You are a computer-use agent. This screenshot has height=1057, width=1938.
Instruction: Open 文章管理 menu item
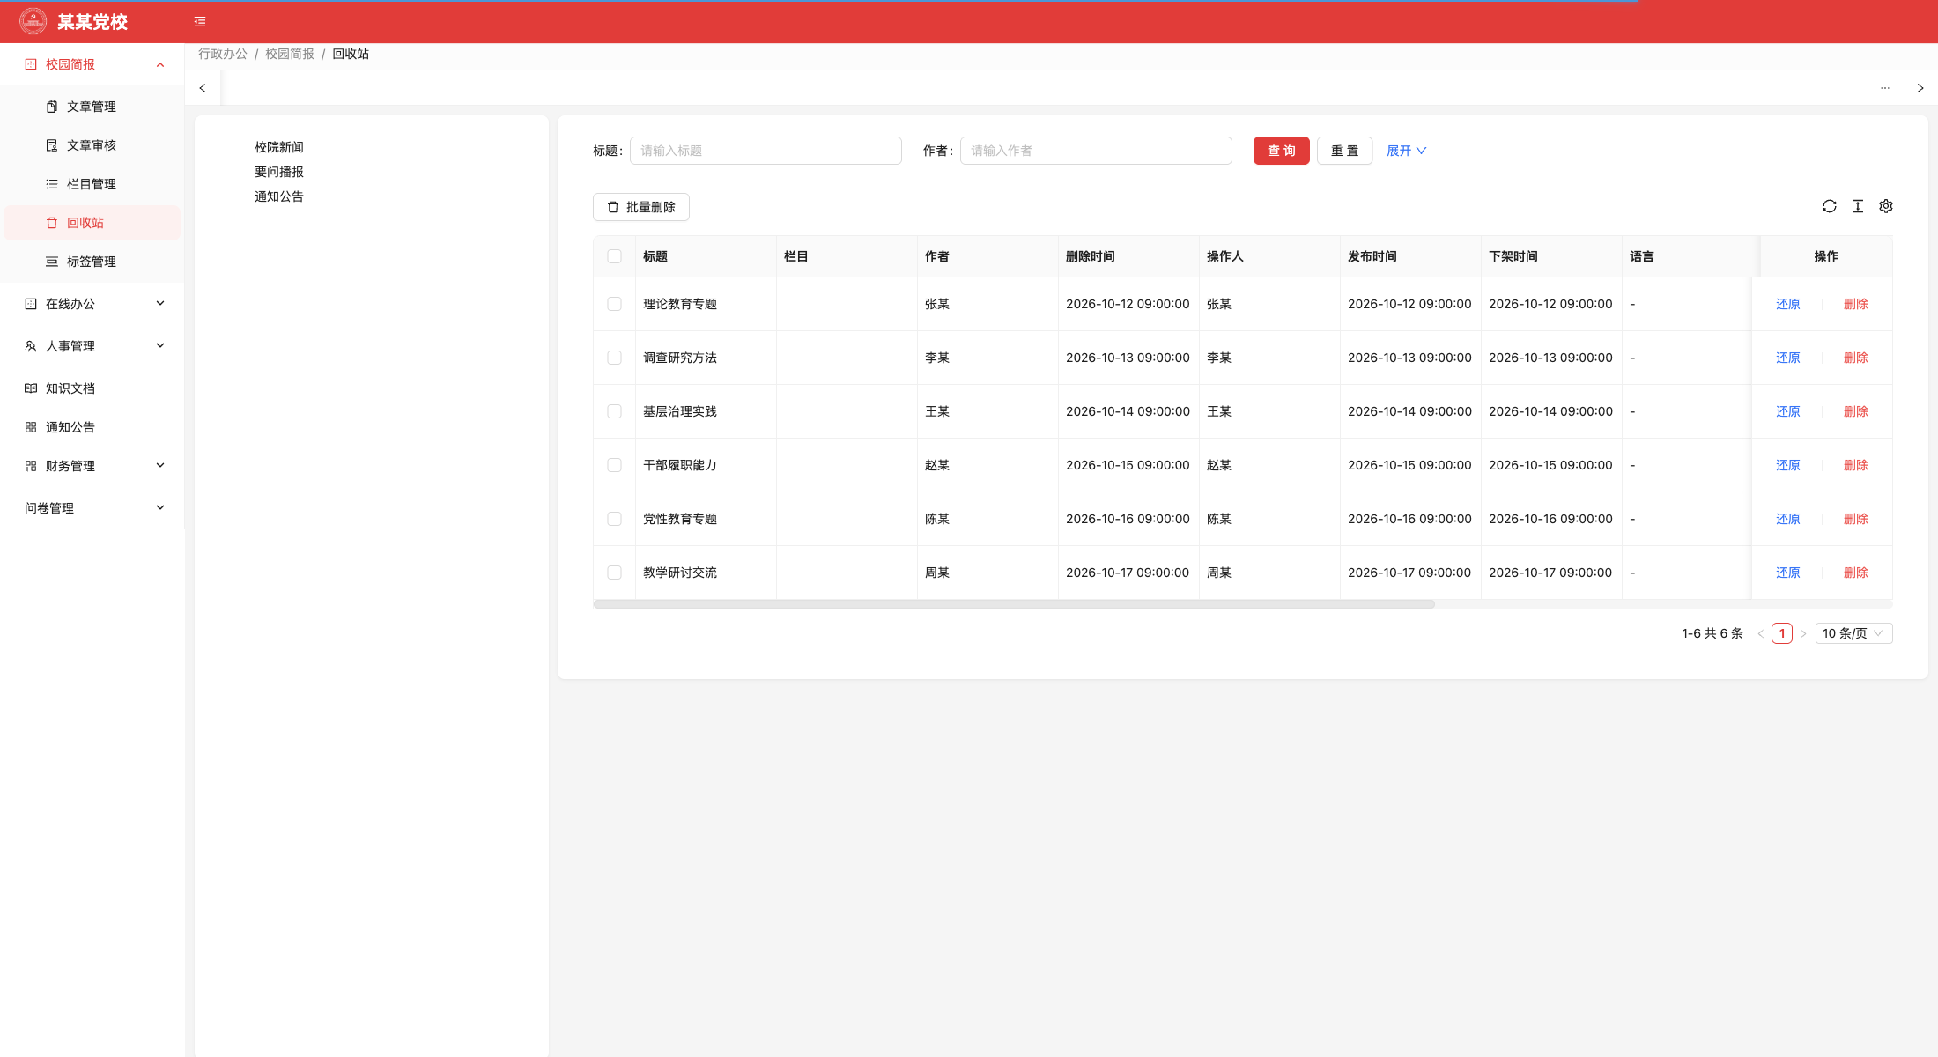point(92,107)
